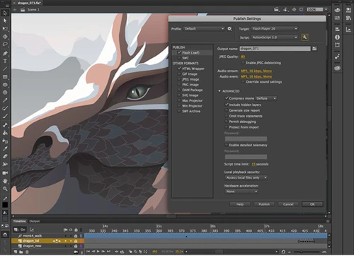Open profile options gear icon

tap(229, 29)
